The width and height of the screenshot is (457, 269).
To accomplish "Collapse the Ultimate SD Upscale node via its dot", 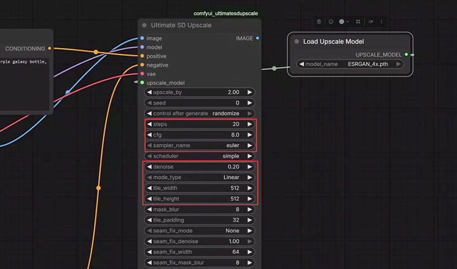I will tap(144, 25).
